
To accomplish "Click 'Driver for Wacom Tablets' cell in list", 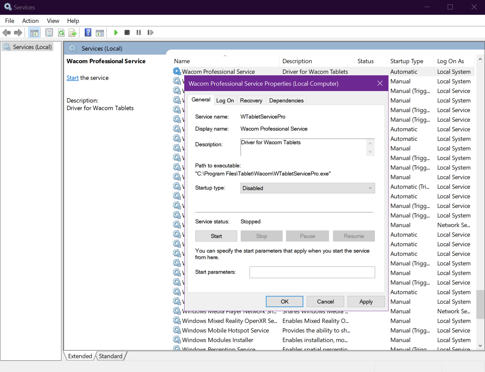I will point(315,72).
